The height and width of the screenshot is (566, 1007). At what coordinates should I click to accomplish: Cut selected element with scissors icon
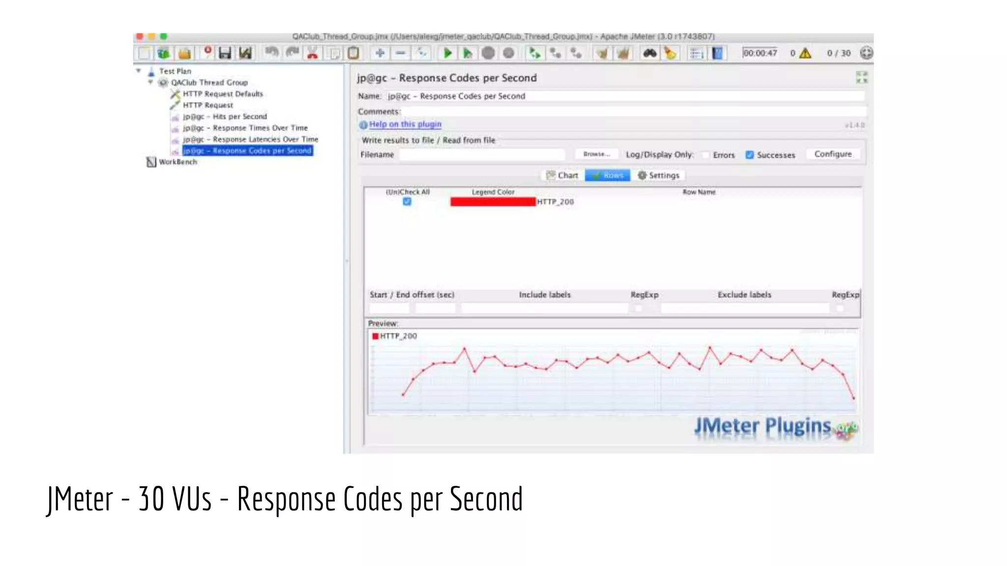312,53
